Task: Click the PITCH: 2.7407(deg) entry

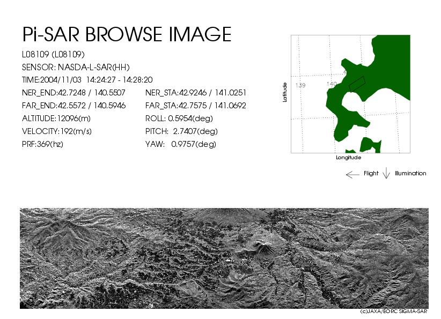Action: 181,131
